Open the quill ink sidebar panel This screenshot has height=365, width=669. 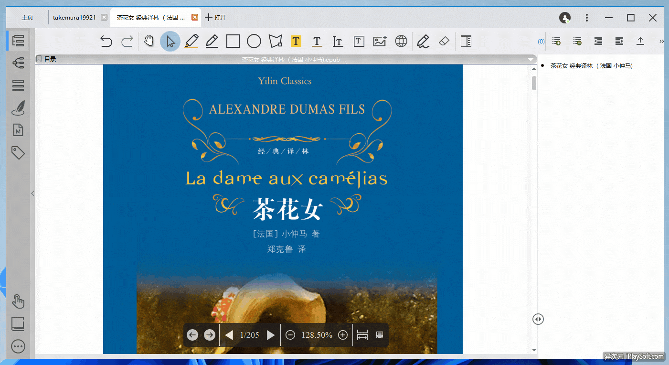coord(18,108)
